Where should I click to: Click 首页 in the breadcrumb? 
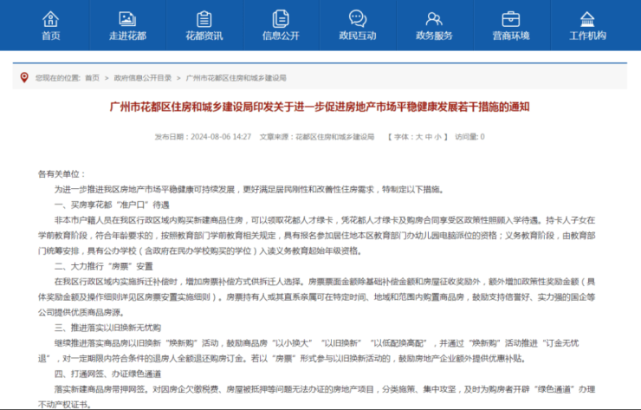93,78
